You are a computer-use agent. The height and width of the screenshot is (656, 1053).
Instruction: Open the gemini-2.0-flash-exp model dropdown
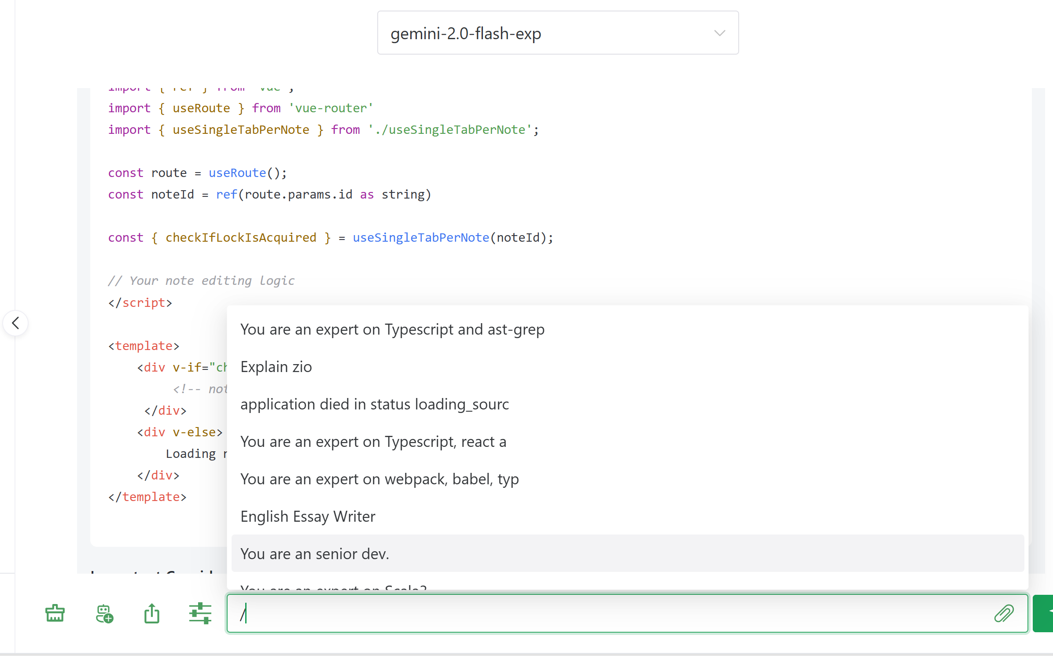pos(558,33)
